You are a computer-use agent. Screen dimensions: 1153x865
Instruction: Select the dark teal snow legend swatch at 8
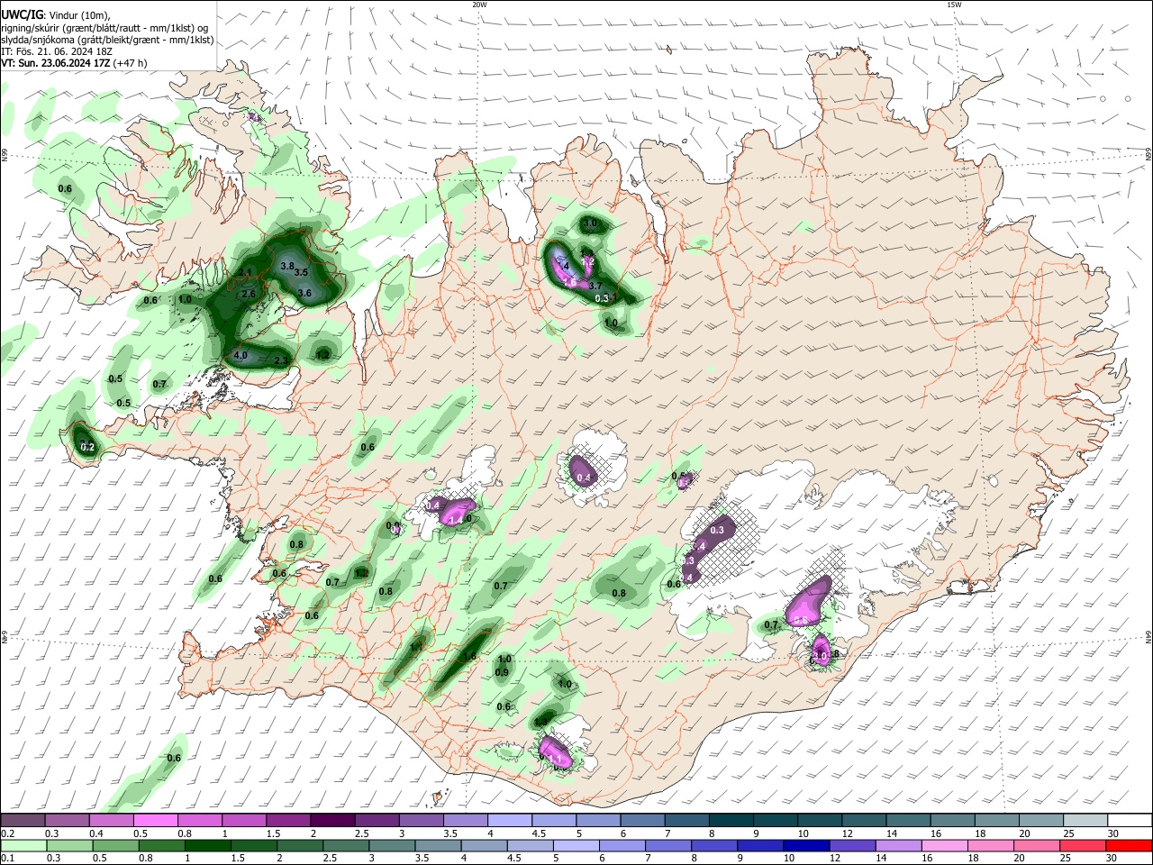click(x=731, y=821)
